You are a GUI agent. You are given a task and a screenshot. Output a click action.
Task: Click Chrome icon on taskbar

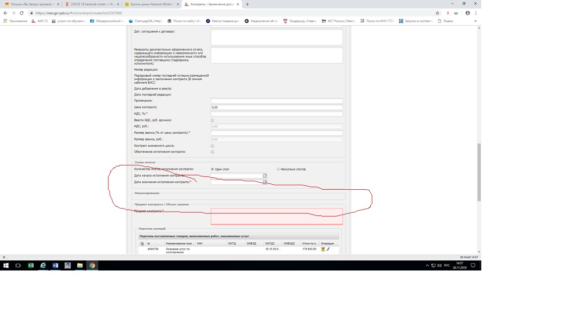point(92,266)
